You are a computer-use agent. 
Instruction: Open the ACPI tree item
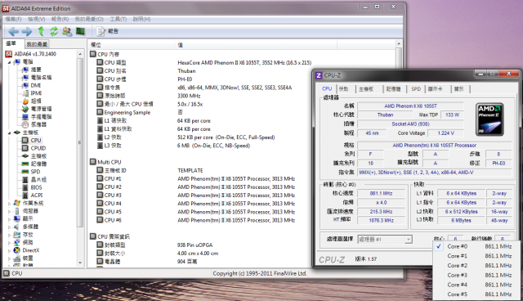coord(36,195)
